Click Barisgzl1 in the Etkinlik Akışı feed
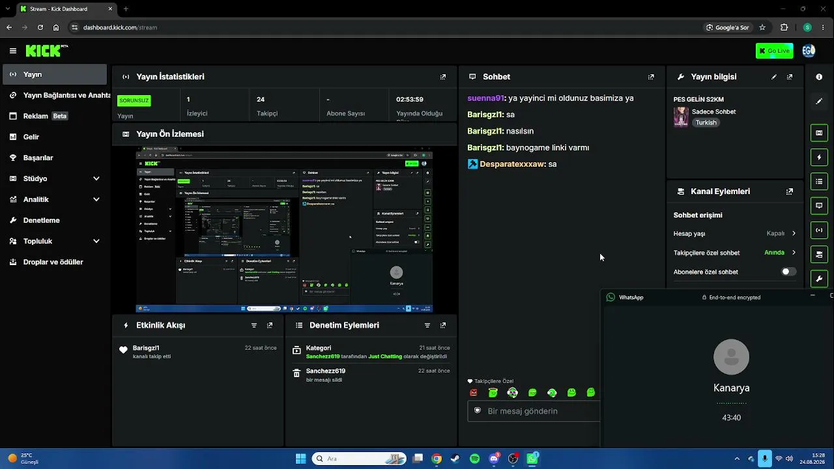The width and height of the screenshot is (834, 469). (x=146, y=348)
